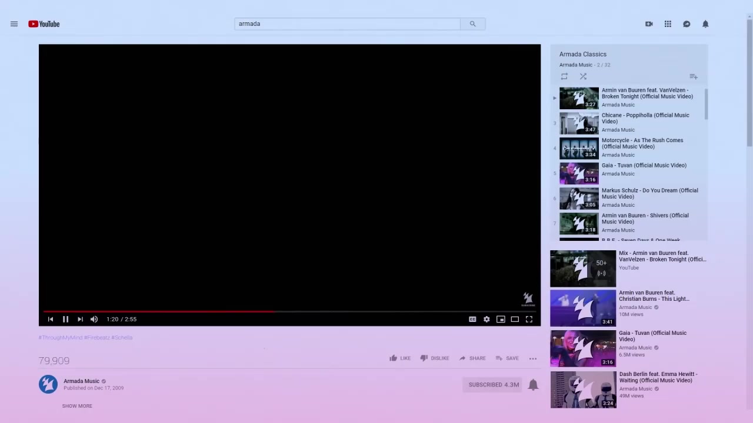Open recommended Gaia - Tuvan with 6.5M views
The image size is (753, 423).
point(629,348)
